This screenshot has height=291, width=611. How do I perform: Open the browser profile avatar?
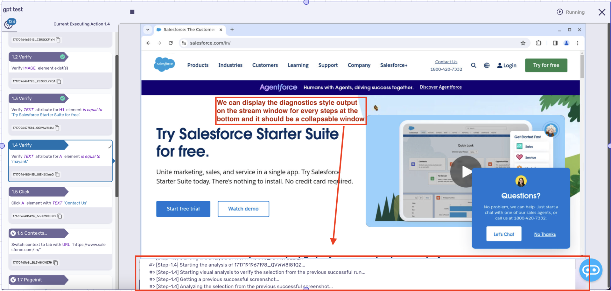[566, 43]
